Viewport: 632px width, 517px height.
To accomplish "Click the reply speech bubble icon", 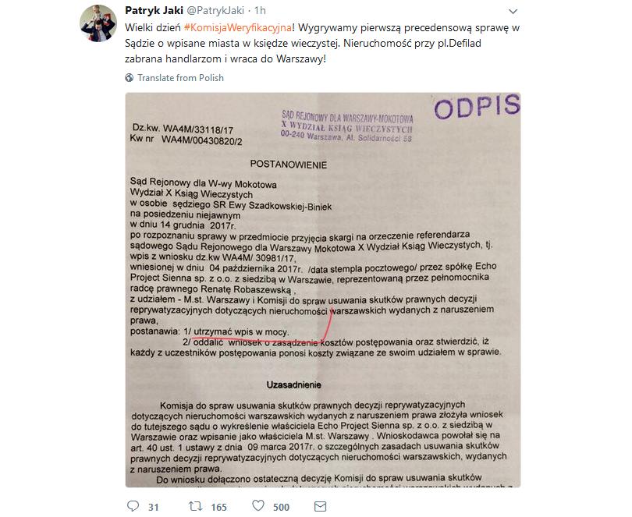I will tap(133, 506).
